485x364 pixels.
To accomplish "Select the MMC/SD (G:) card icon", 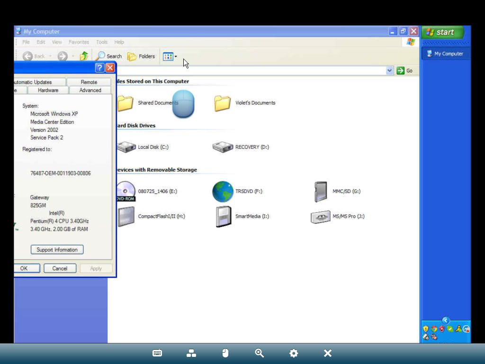I will [321, 191].
